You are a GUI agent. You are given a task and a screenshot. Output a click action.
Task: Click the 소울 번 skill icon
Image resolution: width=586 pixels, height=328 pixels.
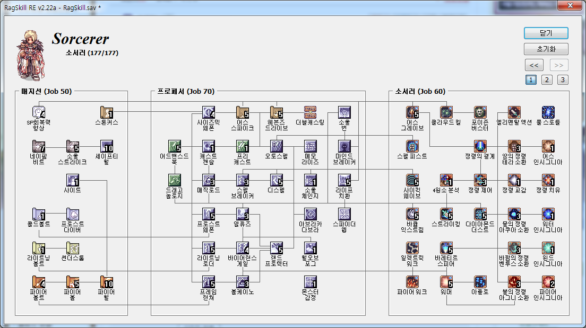(x=344, y=112)
